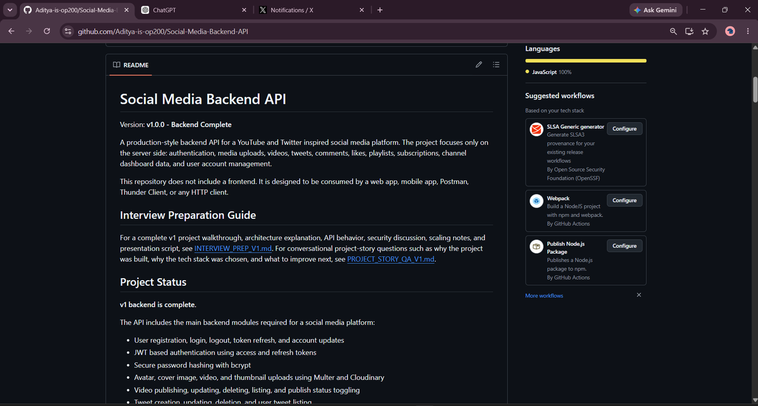Click the Interview Preparation Guide heading
758x406 pixels.
coord(188,215)
